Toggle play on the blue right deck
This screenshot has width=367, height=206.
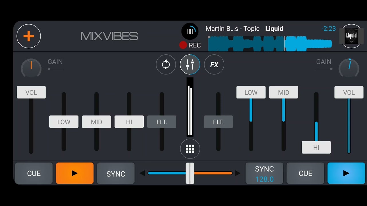(x=346, y=173)
